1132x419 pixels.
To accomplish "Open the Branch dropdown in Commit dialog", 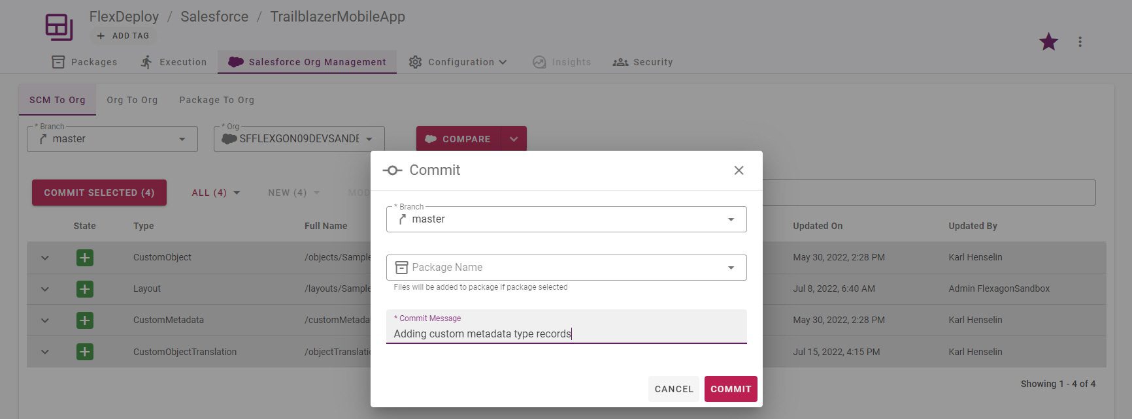I will coord(566,219).
